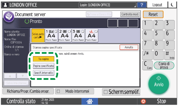Tap keypad number 0
The width and height of the screenshot is (178, 106).
click(158, 55)
